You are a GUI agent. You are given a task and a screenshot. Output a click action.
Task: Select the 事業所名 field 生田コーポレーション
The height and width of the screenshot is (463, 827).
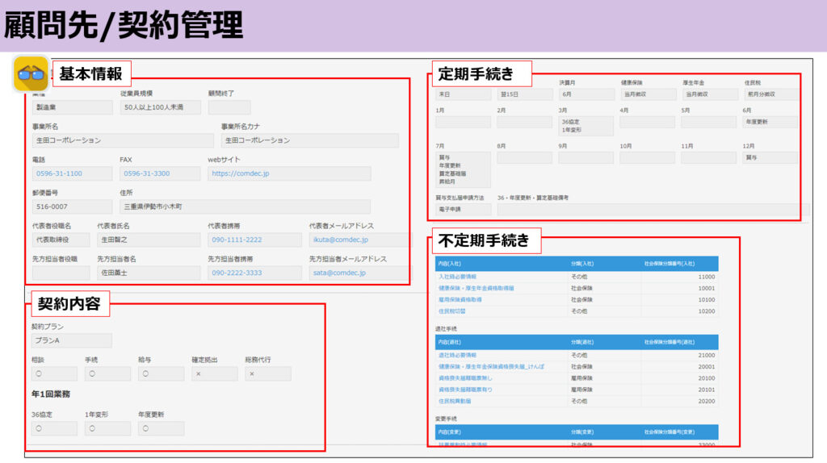point(121,140)
